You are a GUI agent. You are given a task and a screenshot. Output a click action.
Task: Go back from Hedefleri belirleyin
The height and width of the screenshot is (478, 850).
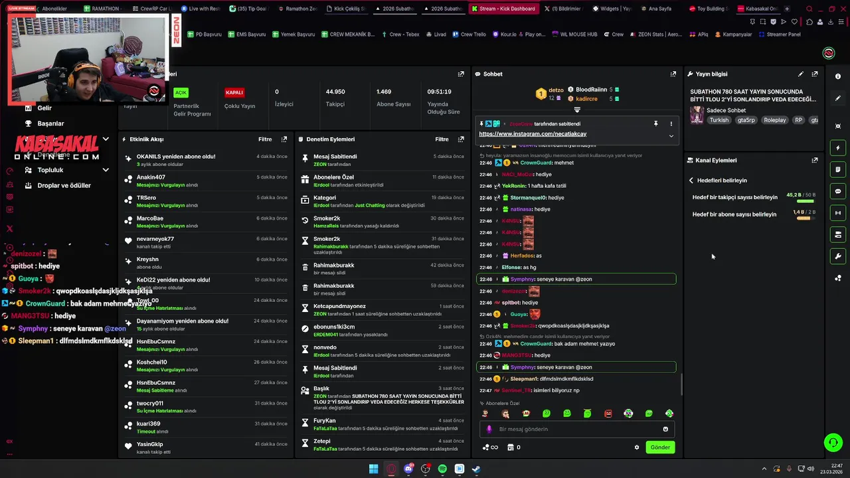click(x=691, y=181)
